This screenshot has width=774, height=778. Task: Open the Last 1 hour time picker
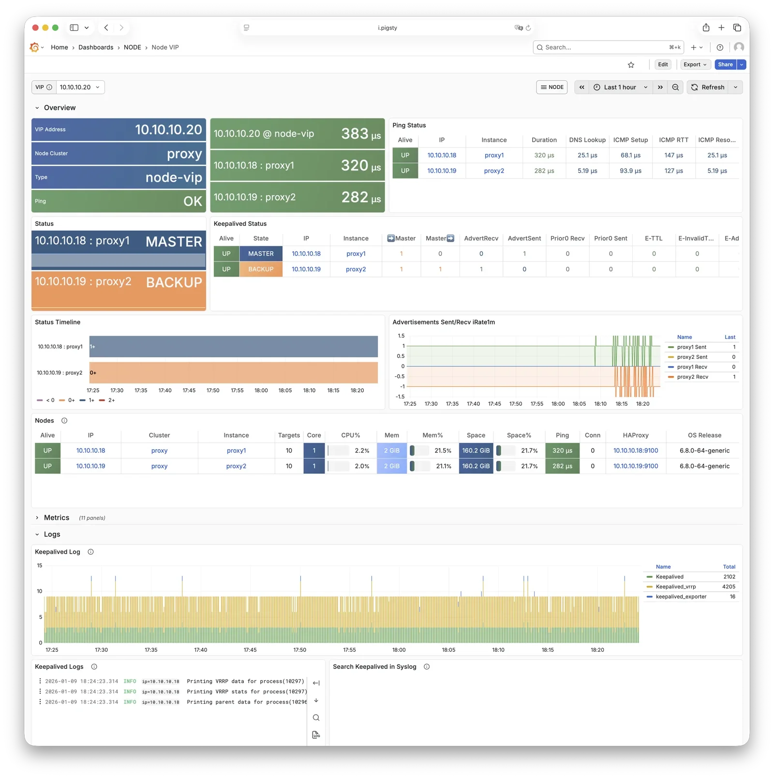[x=620, y=88]
